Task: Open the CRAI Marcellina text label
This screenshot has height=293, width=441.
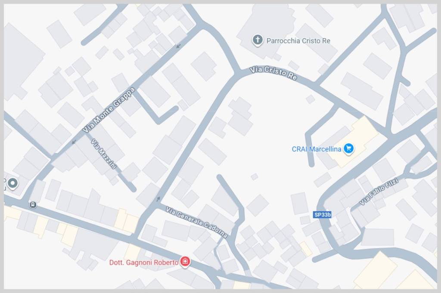Action: [x=317, y=149]
